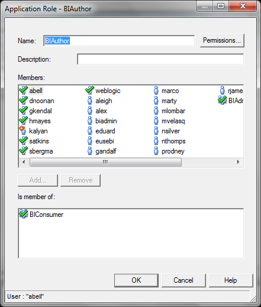Select the BIConsumer role icon

tap(23, 214)
